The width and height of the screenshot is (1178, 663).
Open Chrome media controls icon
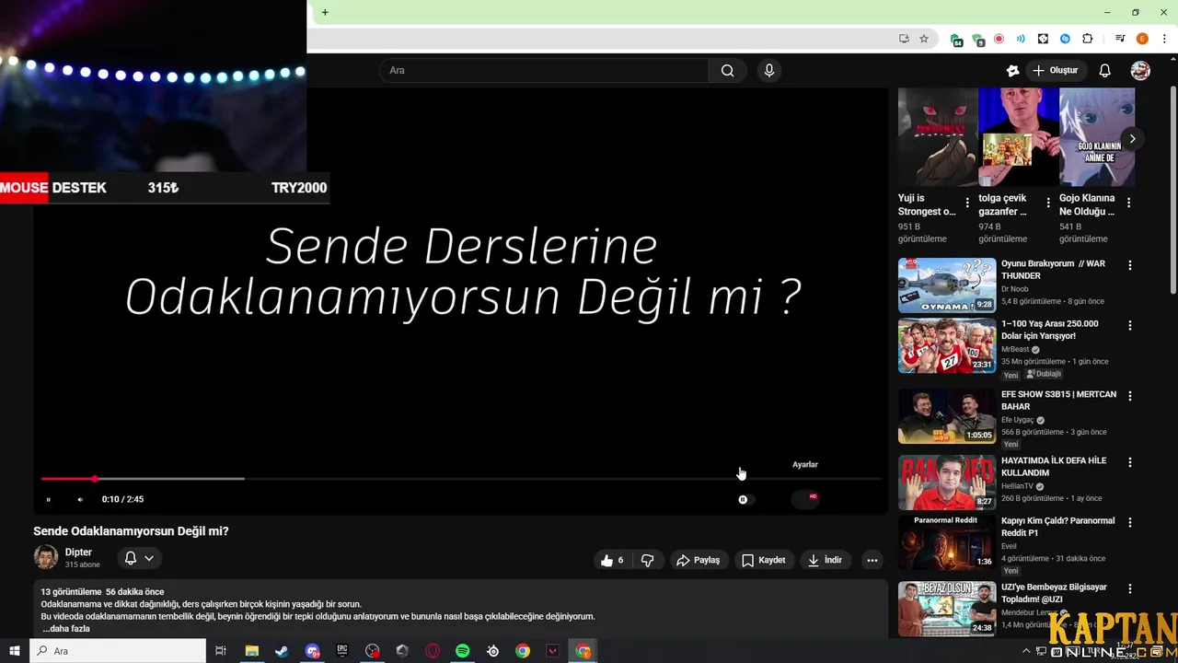pos(1120,39)
